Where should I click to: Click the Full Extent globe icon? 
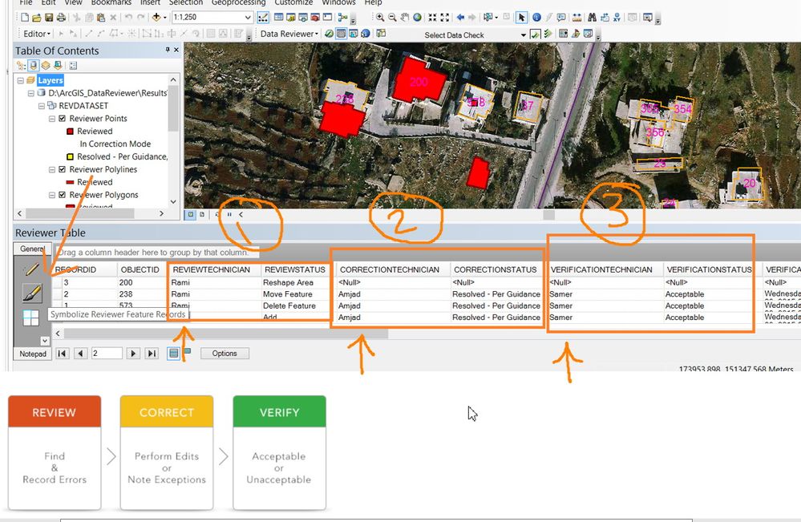point(419,18)
